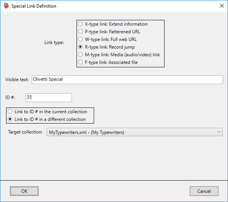228x202 pixels.
Task: Select R-type link: Record jump
Action: (x=106, y=47)
